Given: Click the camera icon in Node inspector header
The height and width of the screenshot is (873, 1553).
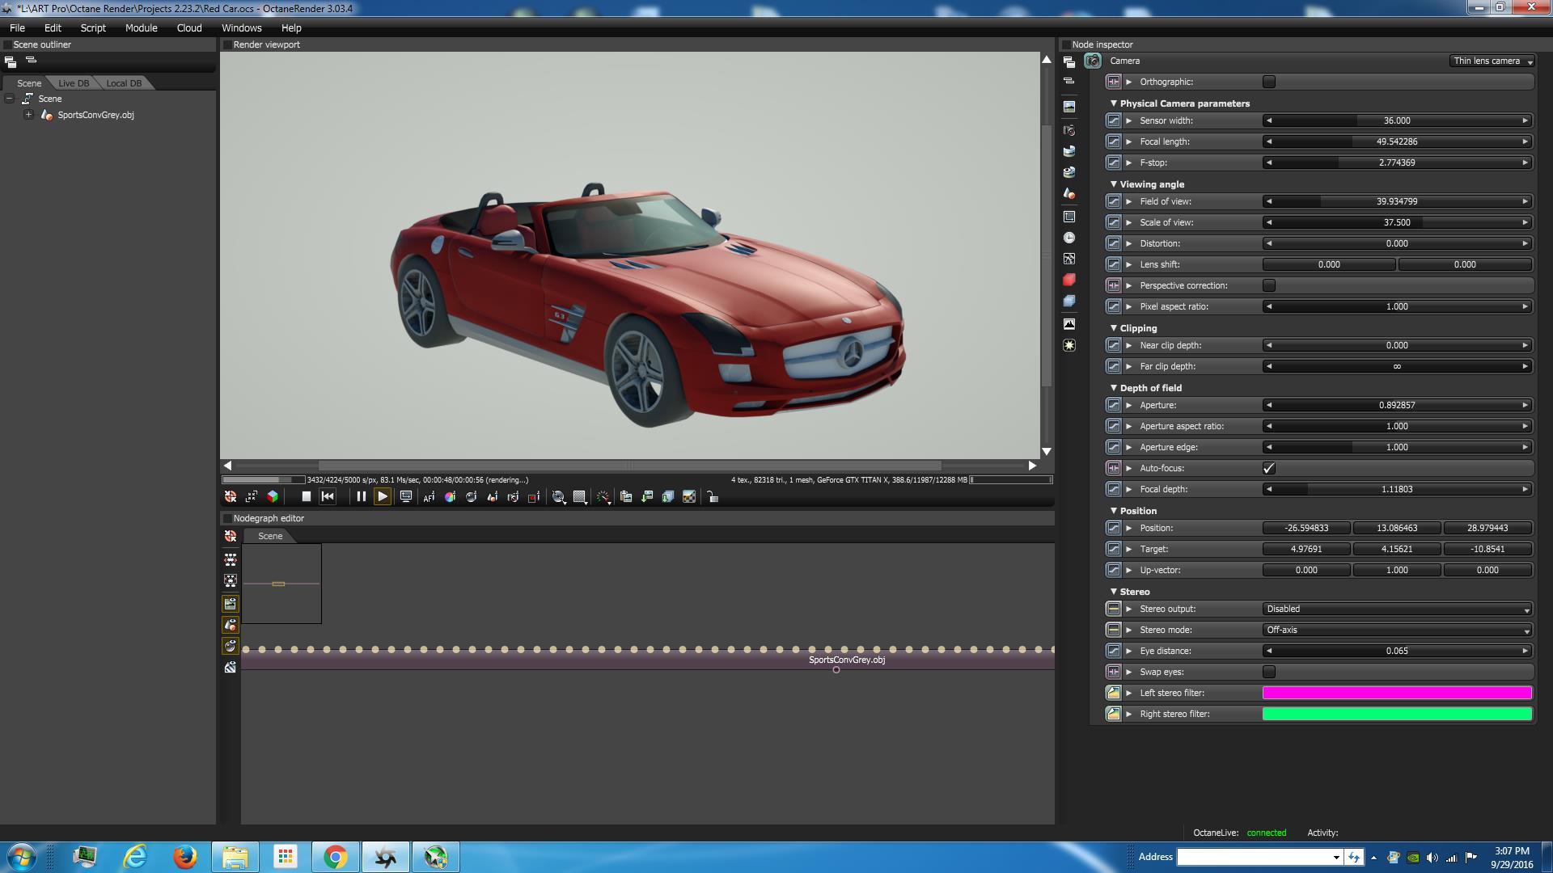Looking at the screenshot, I should pyautogui.click(x=1093, y=61).
